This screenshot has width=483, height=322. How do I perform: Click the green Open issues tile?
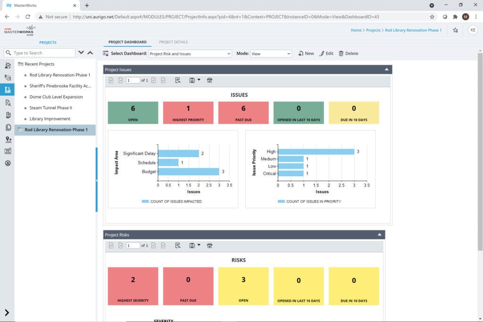tap(133, 113)
